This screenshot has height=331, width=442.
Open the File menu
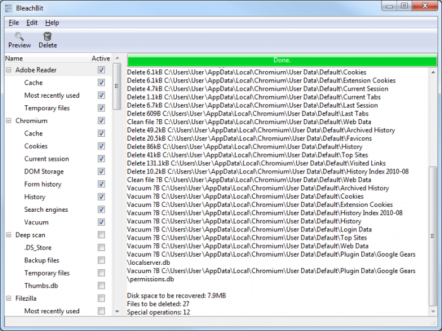coord(14,23)
